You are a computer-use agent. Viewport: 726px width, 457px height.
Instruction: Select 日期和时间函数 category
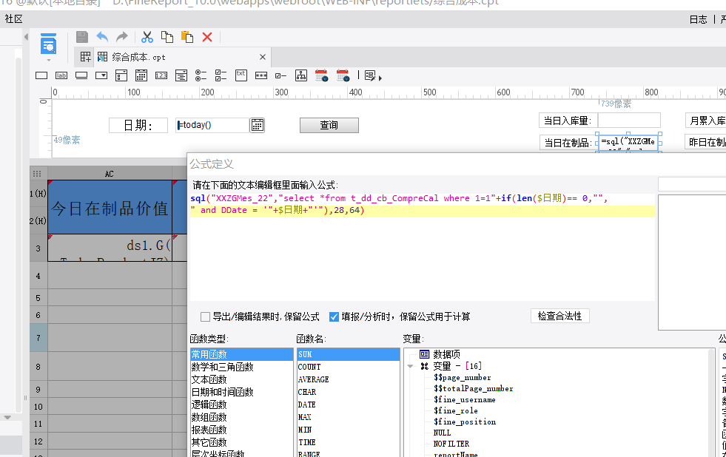click(242, 392)
